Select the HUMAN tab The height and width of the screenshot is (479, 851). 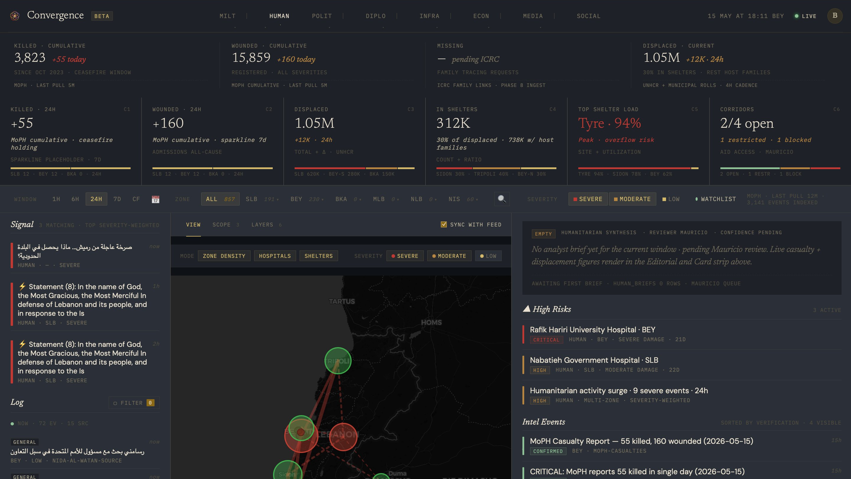(279, 16)
